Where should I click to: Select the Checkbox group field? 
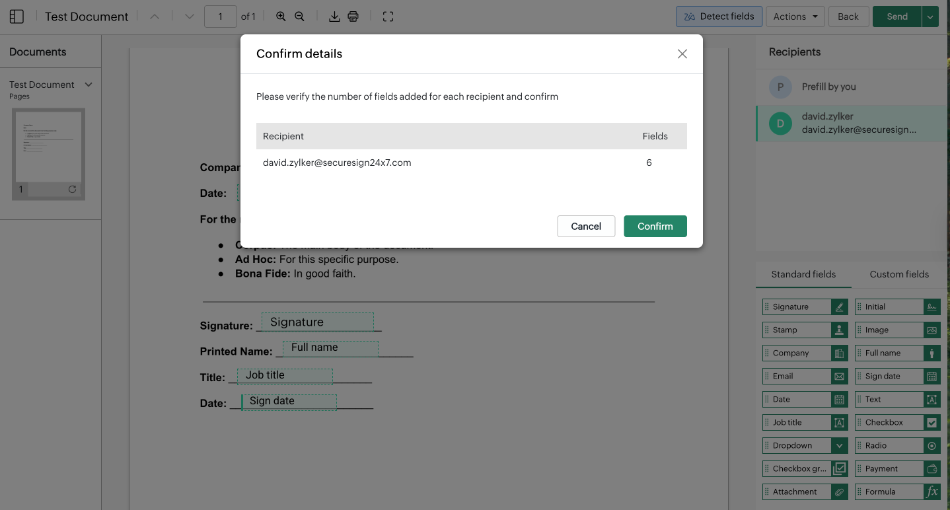[805, 468]
